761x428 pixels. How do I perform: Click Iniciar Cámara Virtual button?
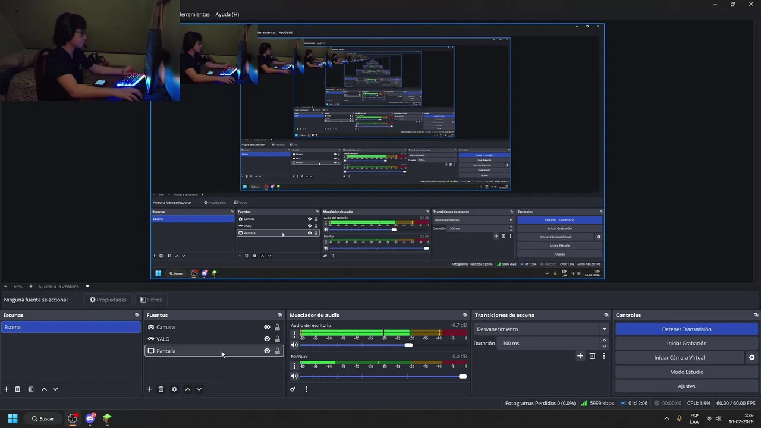680,358
